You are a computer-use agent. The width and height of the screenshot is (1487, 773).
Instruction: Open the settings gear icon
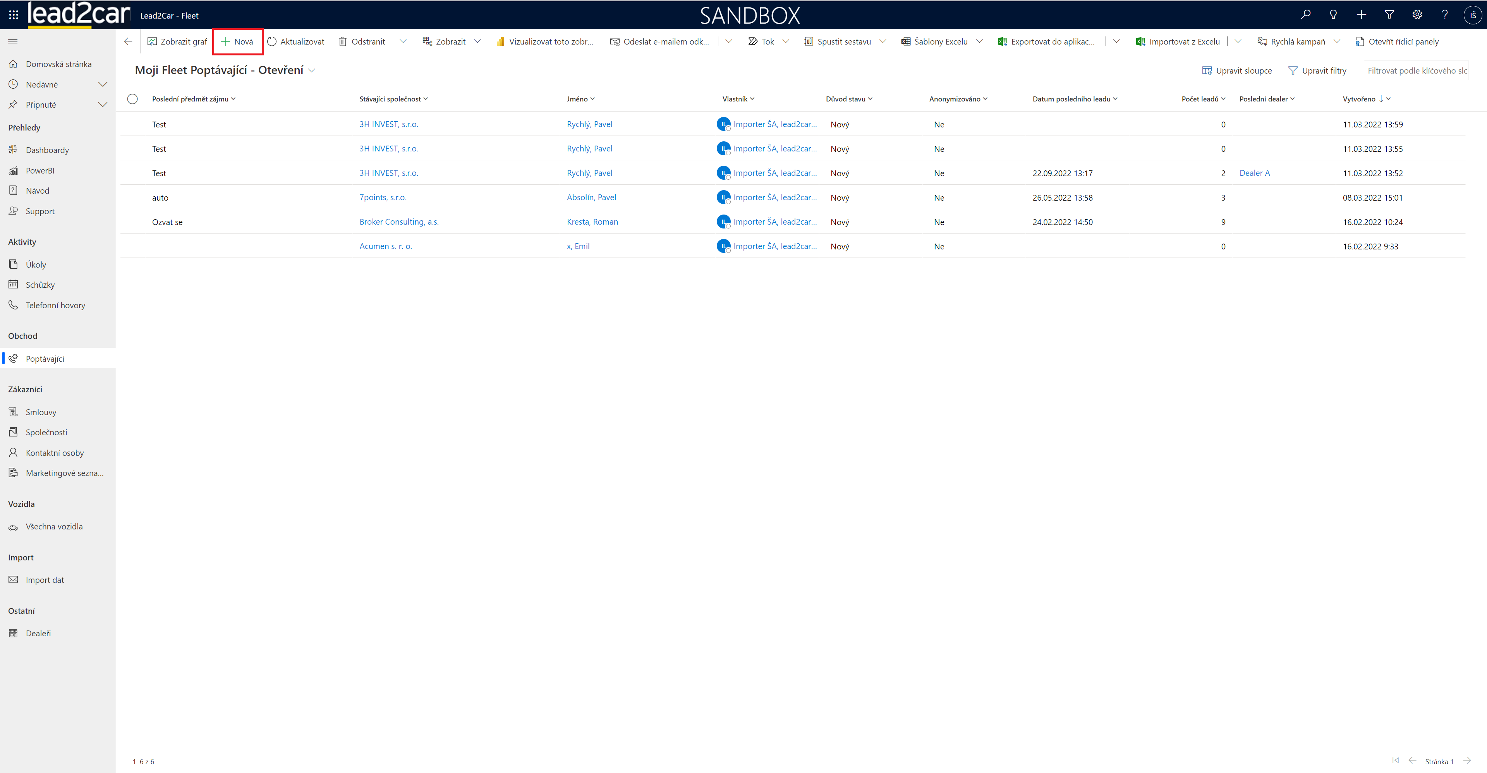[x=1417, y=15]
